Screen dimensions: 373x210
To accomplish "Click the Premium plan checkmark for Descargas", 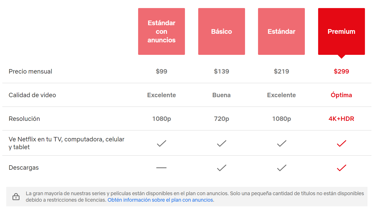I will (341, 168).
